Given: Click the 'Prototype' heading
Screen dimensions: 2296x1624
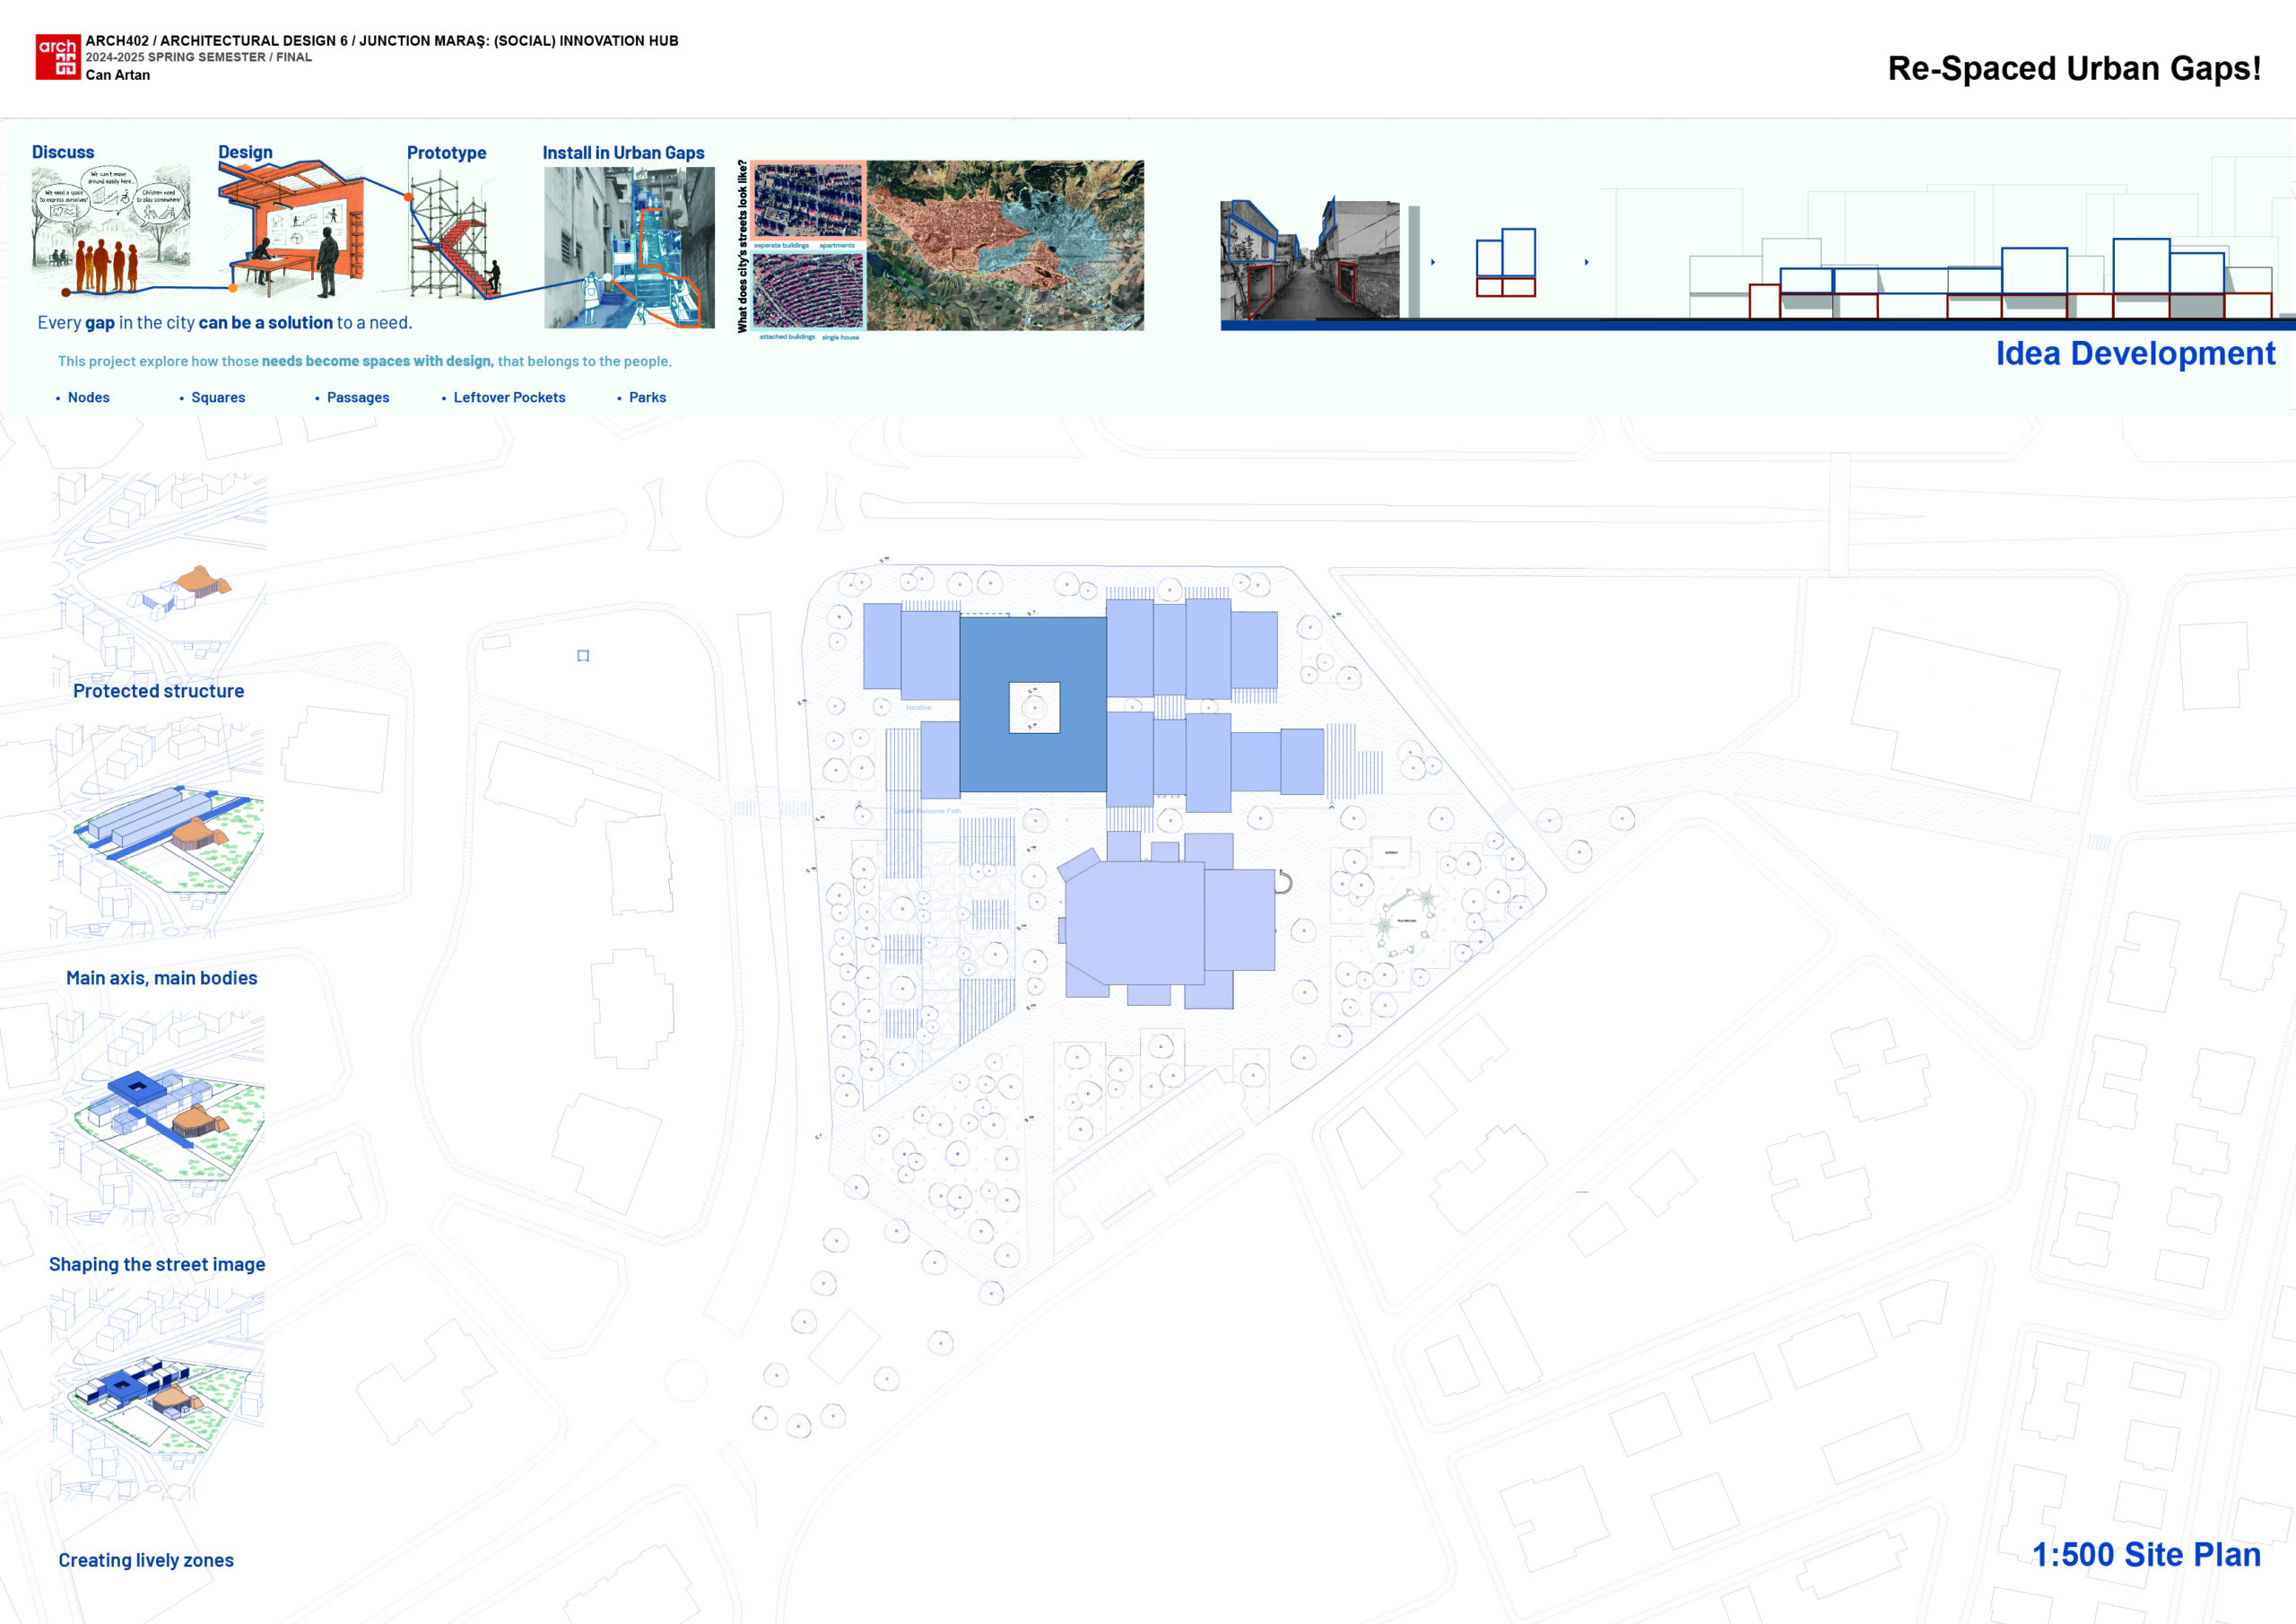Looking at the screenshot, I should pyautogui.click(x=446, y=153).
